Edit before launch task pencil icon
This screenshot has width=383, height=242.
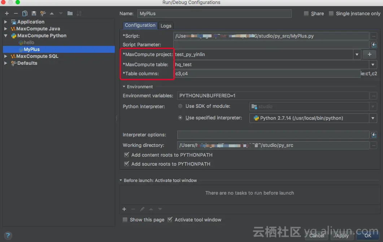142,209
